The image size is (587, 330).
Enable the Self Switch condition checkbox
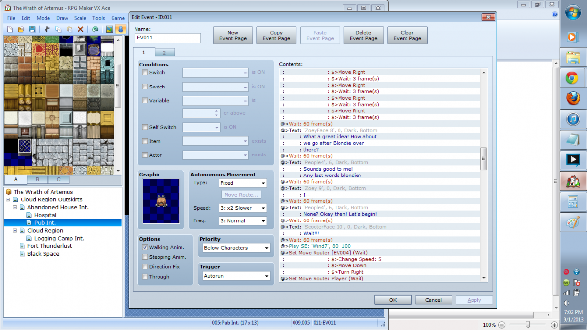click(x=145, y=127)
